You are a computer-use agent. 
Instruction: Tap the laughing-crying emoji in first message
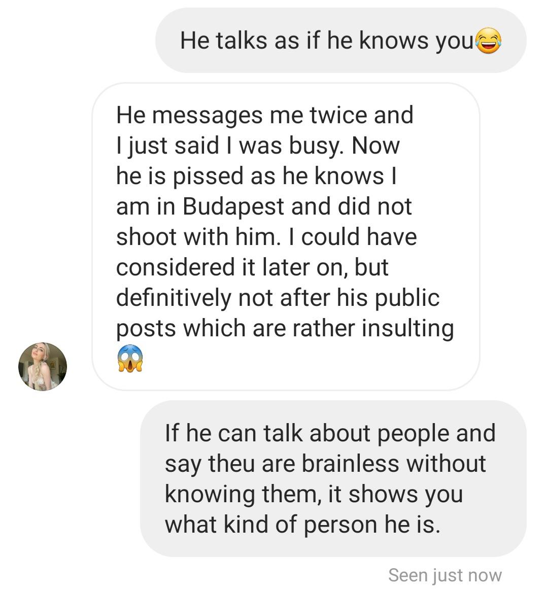489,40
